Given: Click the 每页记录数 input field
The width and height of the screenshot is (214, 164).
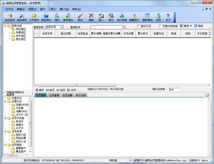Looking at the screenshot, I should (175, 89).
